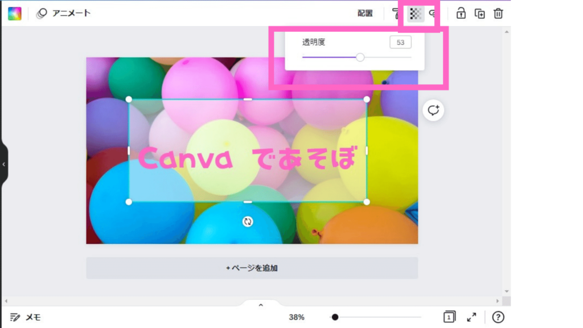Open the rainbow color picker swatch
Viewport: 583px width, 328px height.
tap(15, 14)
